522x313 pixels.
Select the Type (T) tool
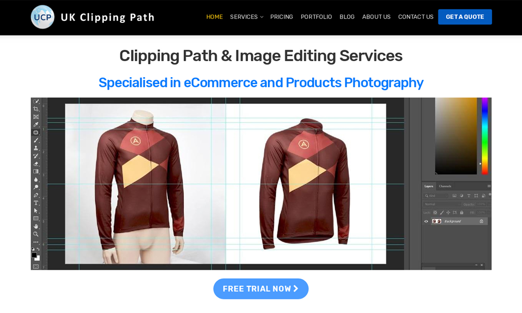tap(36, 203)
